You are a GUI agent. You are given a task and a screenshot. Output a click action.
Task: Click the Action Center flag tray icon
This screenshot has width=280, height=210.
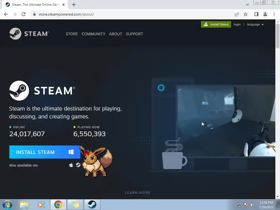coord(246,205)
